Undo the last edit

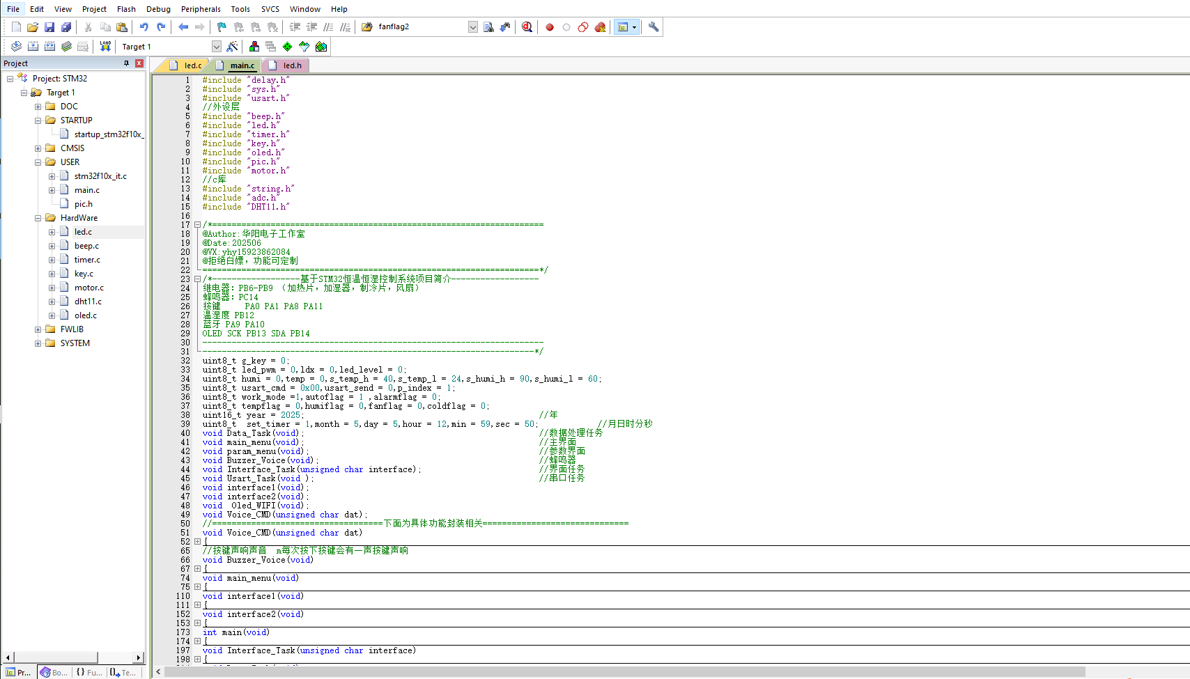click(x=144, y=27)
